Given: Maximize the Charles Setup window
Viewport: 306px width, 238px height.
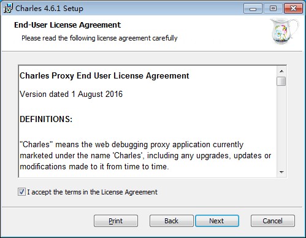Looking at the screenshot, I should 273,9.
